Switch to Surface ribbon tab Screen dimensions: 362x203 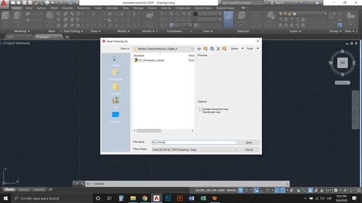click(x=41, y=8)
